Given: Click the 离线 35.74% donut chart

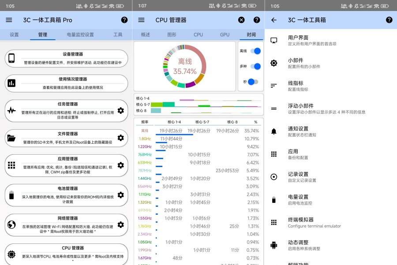Looking at the screenshot, I should 184,66.
